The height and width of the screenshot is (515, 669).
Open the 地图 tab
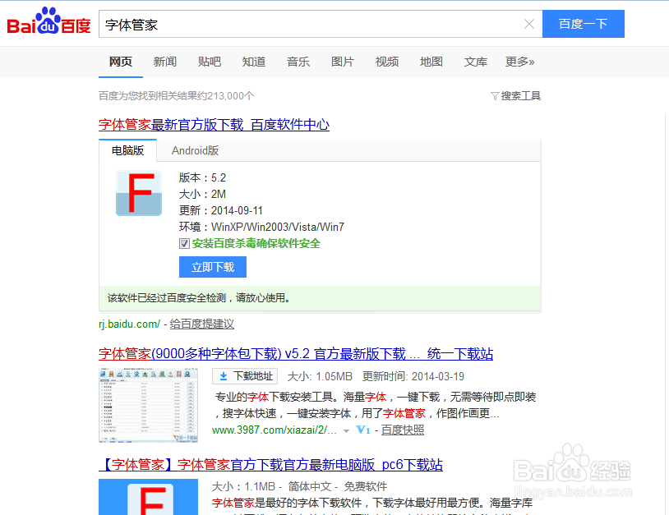pyautogui.click(x=431, y=62)
